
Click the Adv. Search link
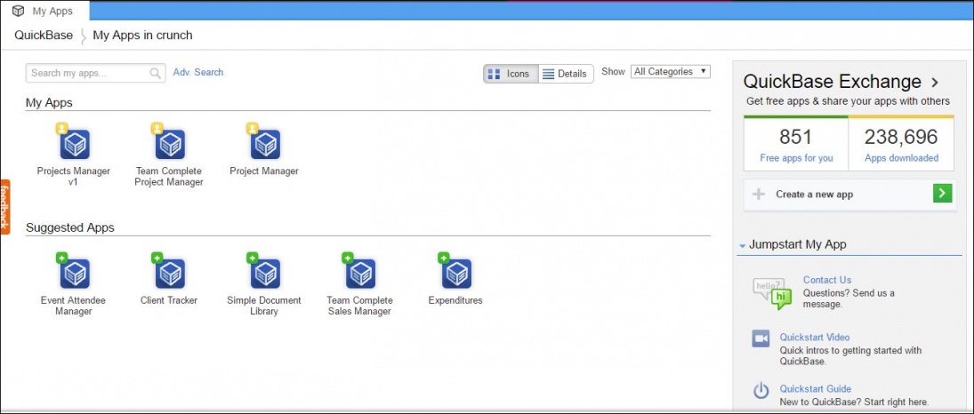pos(198,72)
